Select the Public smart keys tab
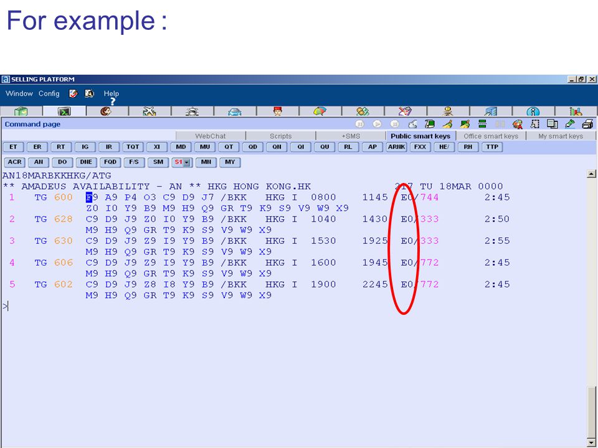 (x=420, y=136)
